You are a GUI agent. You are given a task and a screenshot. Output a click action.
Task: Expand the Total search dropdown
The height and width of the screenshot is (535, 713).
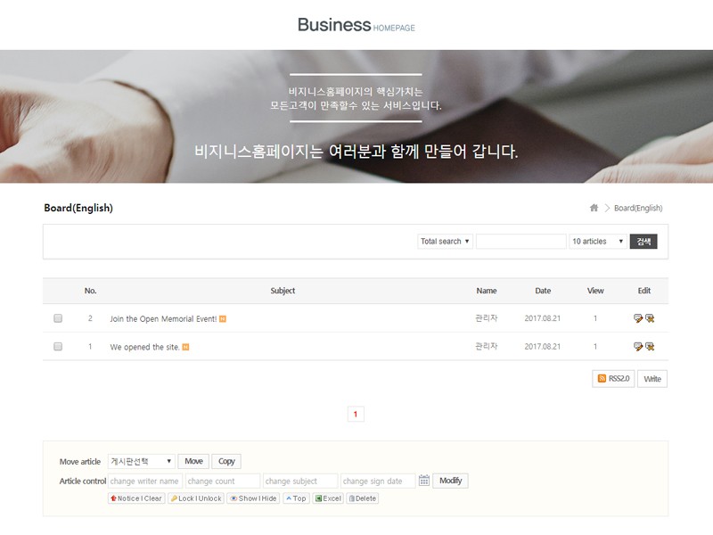coord(445,242)
